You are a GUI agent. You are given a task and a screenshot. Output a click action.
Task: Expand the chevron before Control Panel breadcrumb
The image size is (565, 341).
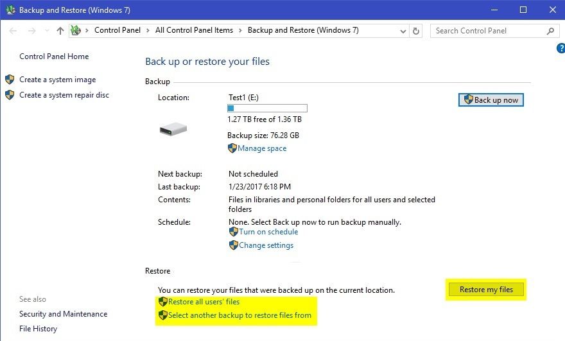coord(87,31)
